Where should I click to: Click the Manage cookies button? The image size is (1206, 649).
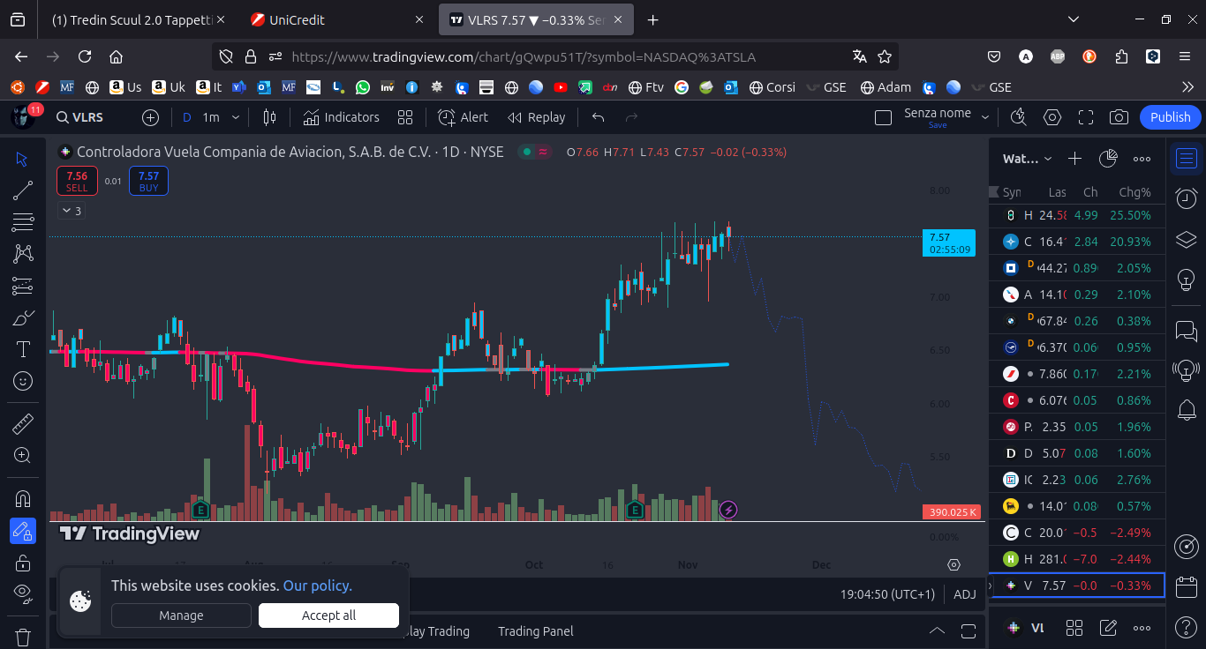point(181,615)
